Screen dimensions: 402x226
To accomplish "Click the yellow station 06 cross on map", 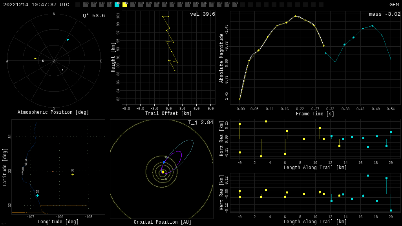I will coord(73,174).
